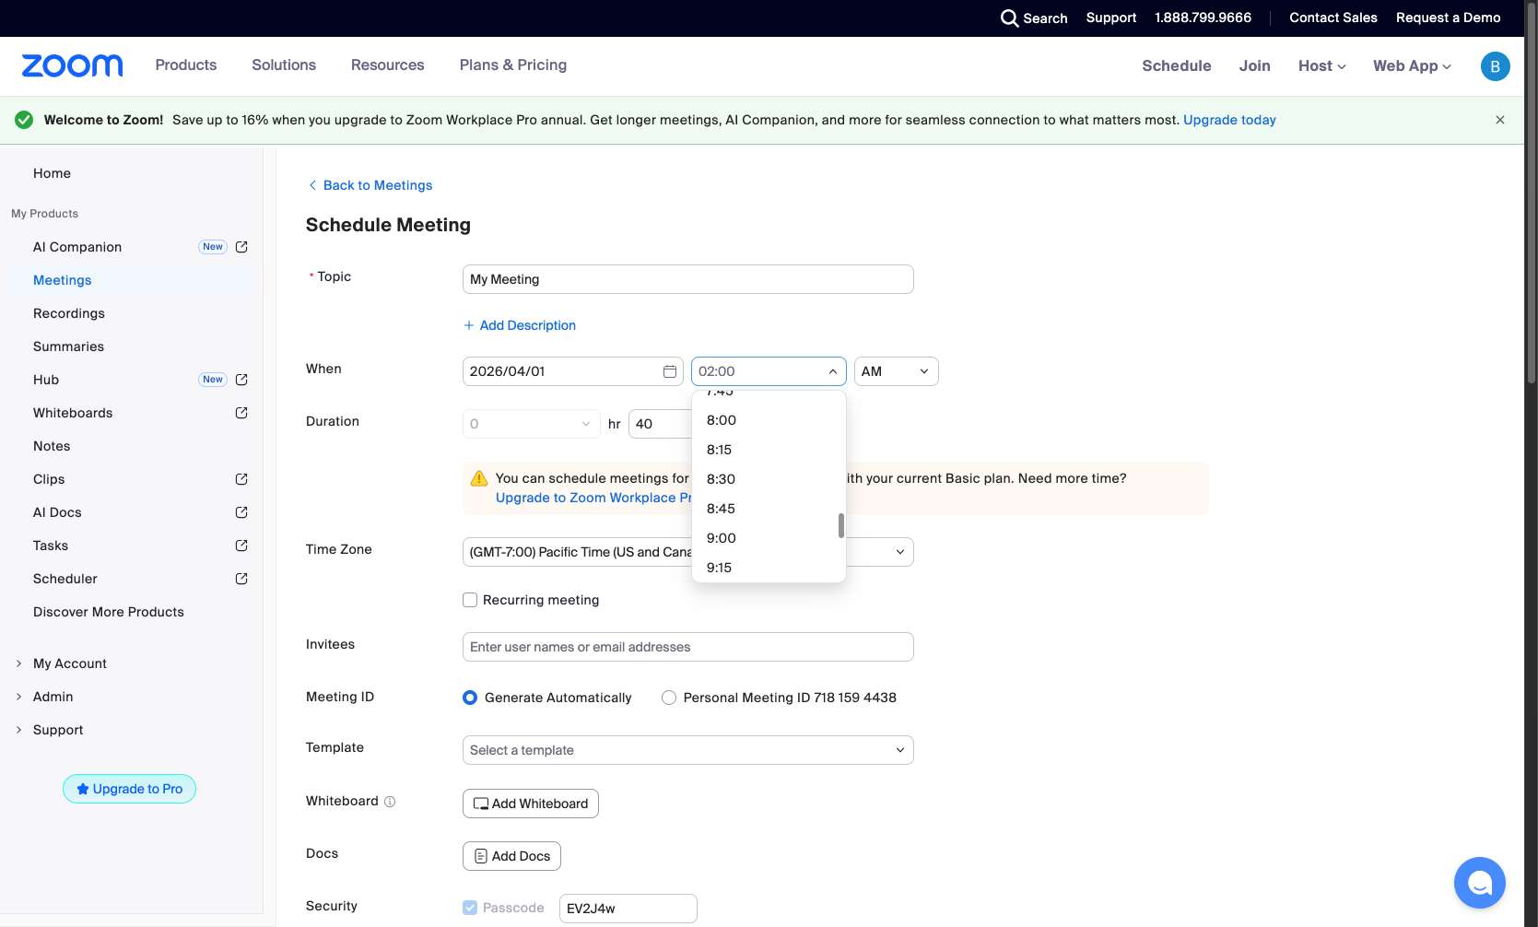This screenshot has width=1538, height=927.
Task: Expand Admin section in sidebar
Action: pyautogui.click(x=18, y=697)
